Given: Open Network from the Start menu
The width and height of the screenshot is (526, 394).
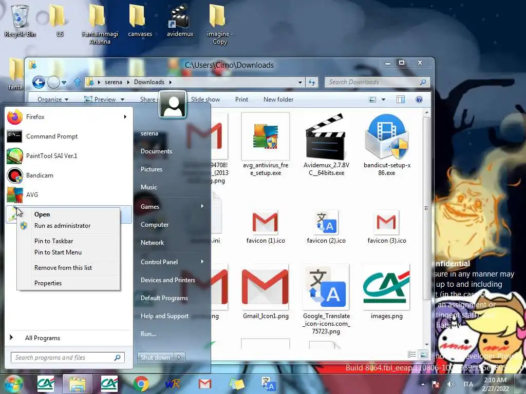Looking at the screenshot, I should tap(152, 243).
